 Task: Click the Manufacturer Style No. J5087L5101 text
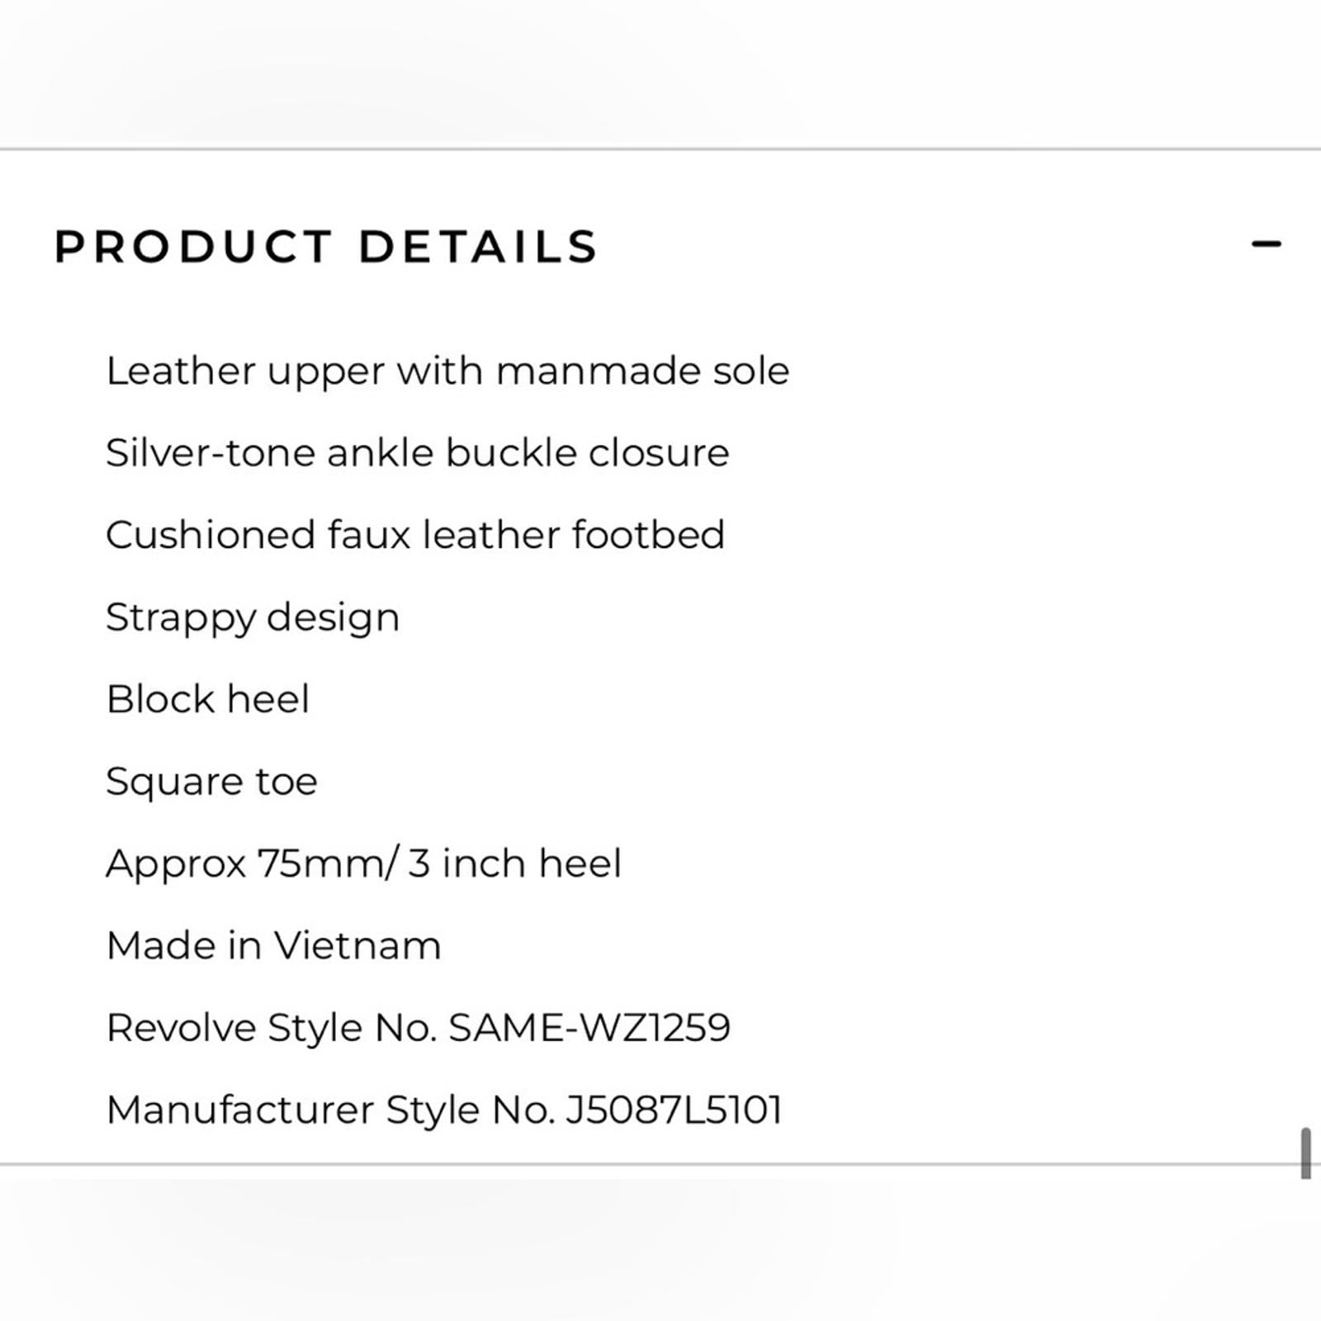click(446, 1110)
